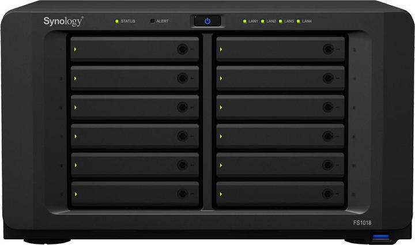Click the LAN2 green LED
The image size is (415, 245).
[263, 21]
